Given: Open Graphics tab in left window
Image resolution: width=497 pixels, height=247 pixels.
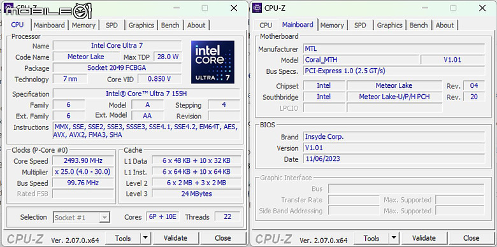Looking at the screenshot, I should click(141, 25).
